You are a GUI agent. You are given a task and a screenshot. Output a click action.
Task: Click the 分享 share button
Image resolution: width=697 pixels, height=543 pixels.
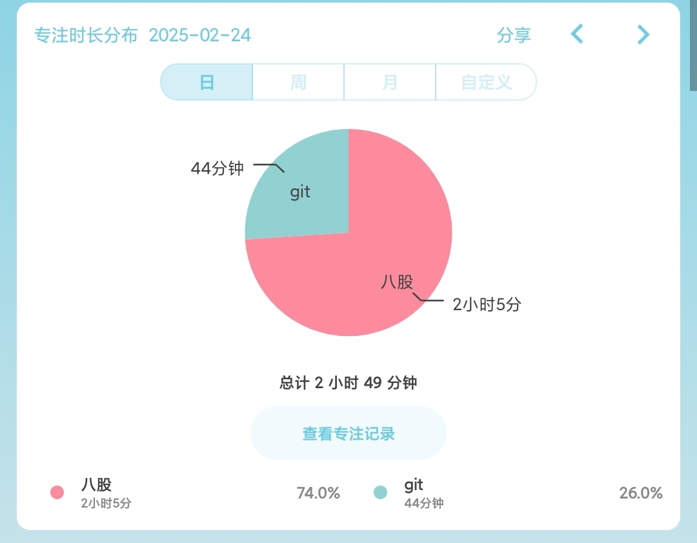point(514,35)
